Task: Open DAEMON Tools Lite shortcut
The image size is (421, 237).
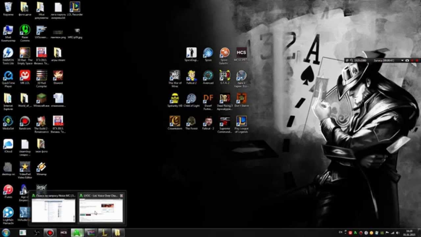Action: tap(8, 56)
